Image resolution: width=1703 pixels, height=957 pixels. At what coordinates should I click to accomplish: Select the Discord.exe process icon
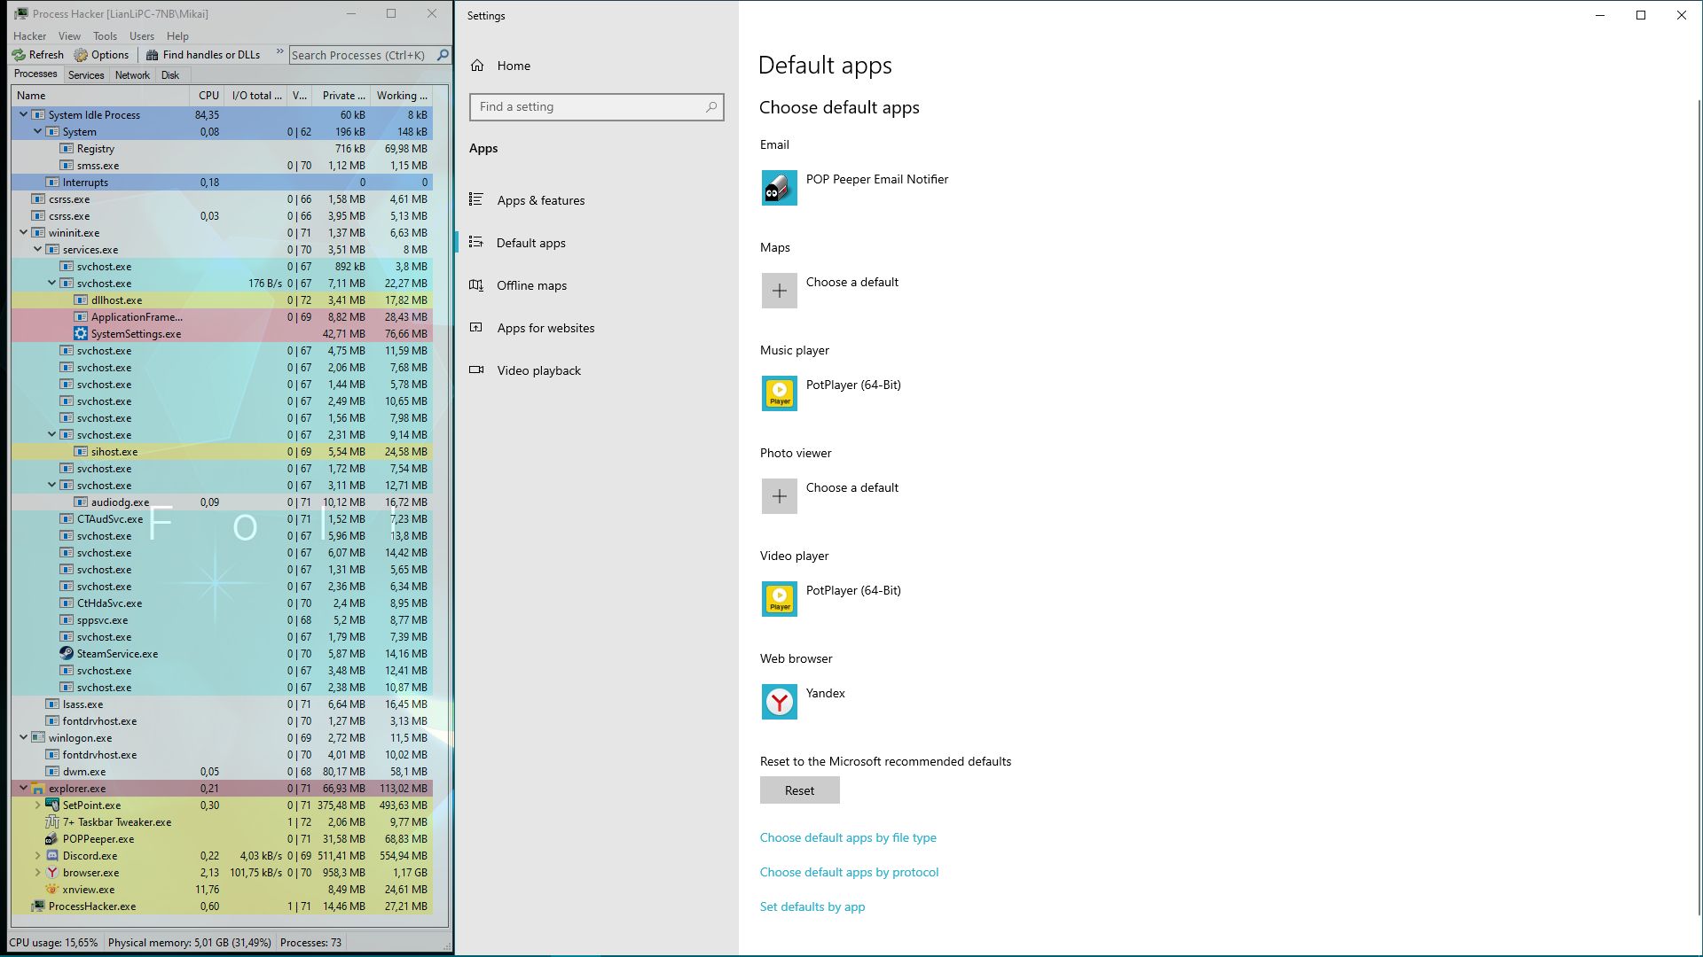pyautogui.click(x=52, y=856)
